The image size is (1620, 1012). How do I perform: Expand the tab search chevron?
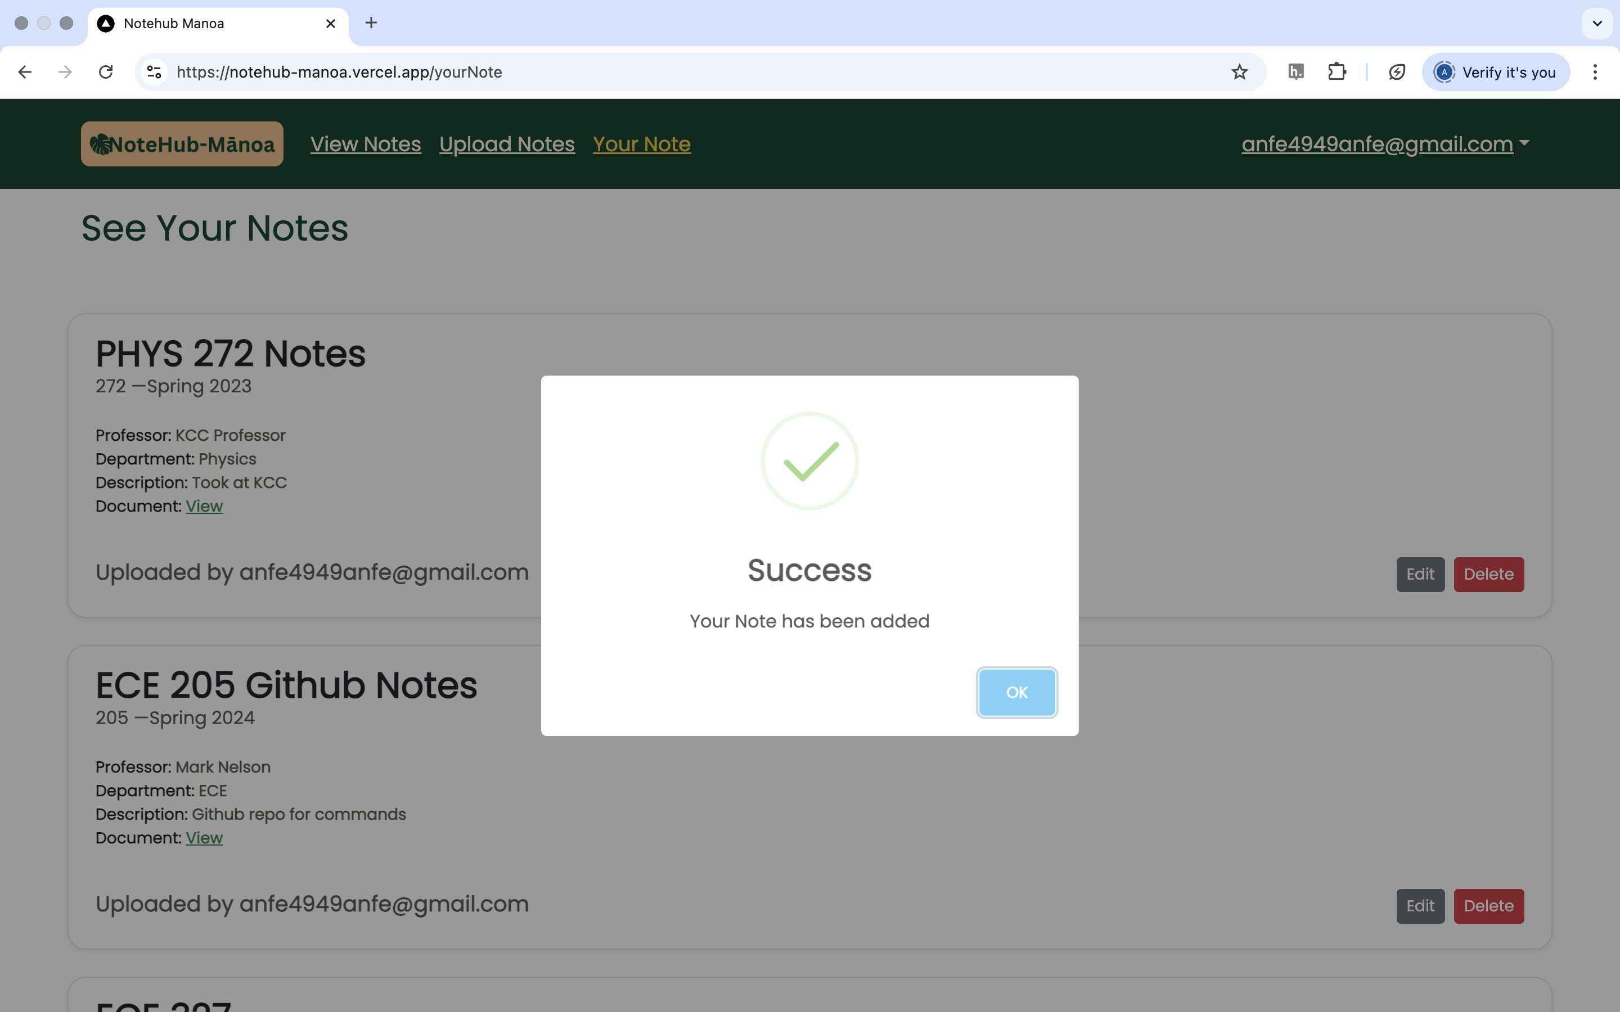point(1596,24)
